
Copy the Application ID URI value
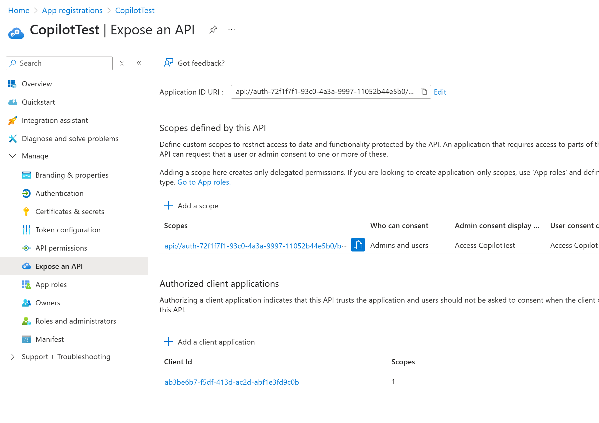[x=424, y=91]
